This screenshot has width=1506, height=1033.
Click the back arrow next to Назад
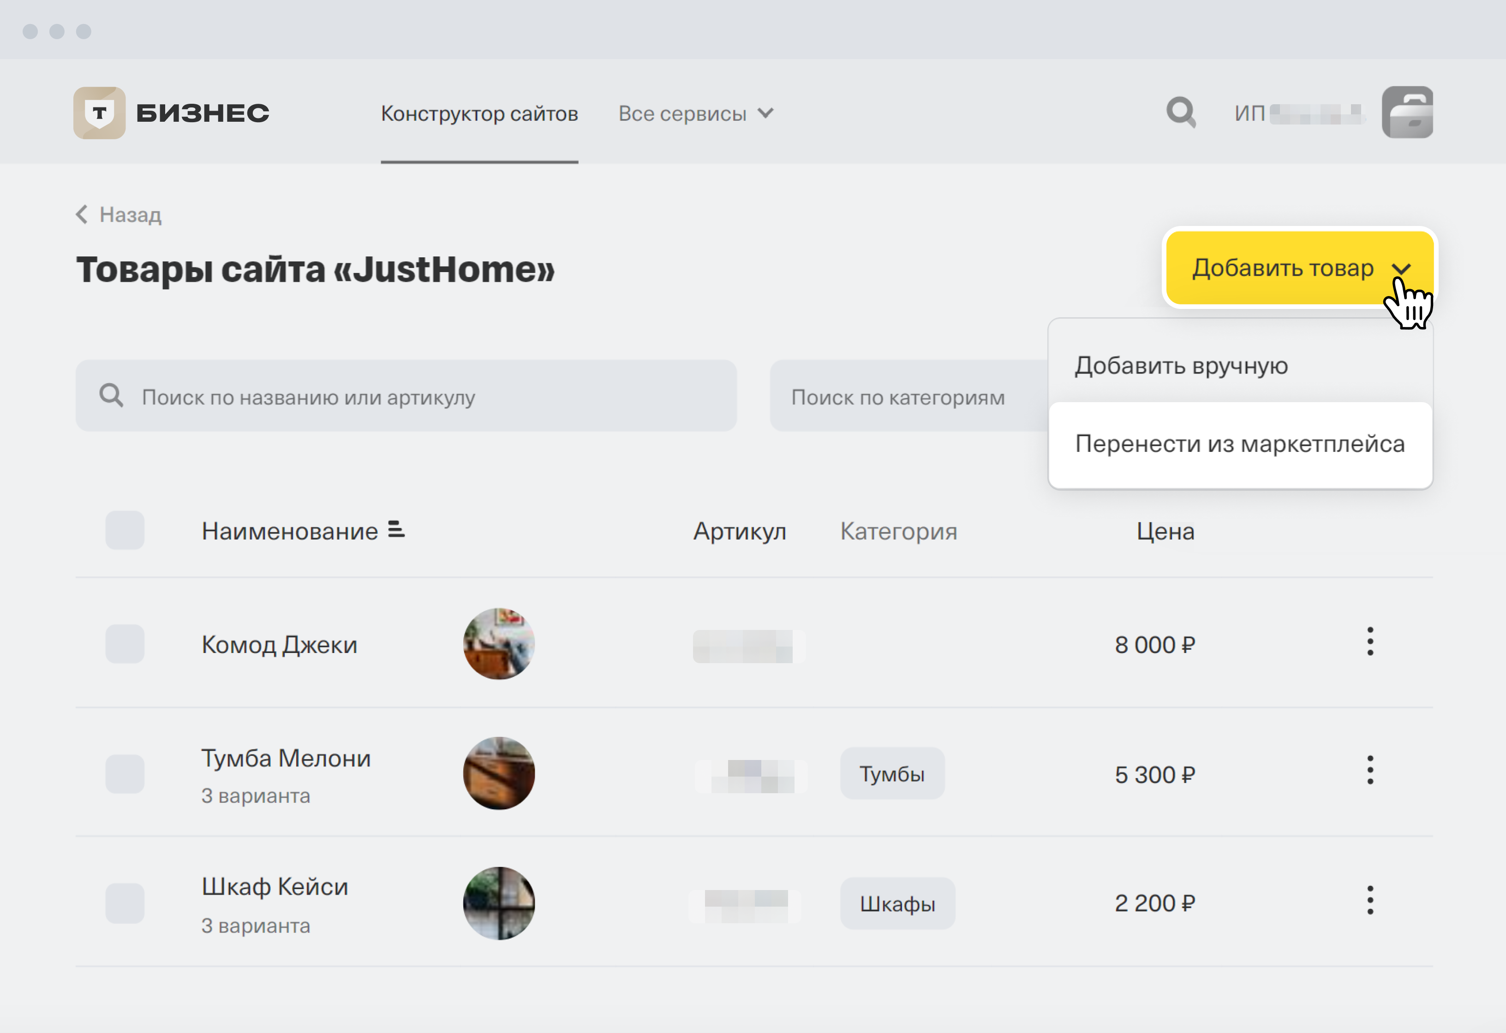pos(82,214)
